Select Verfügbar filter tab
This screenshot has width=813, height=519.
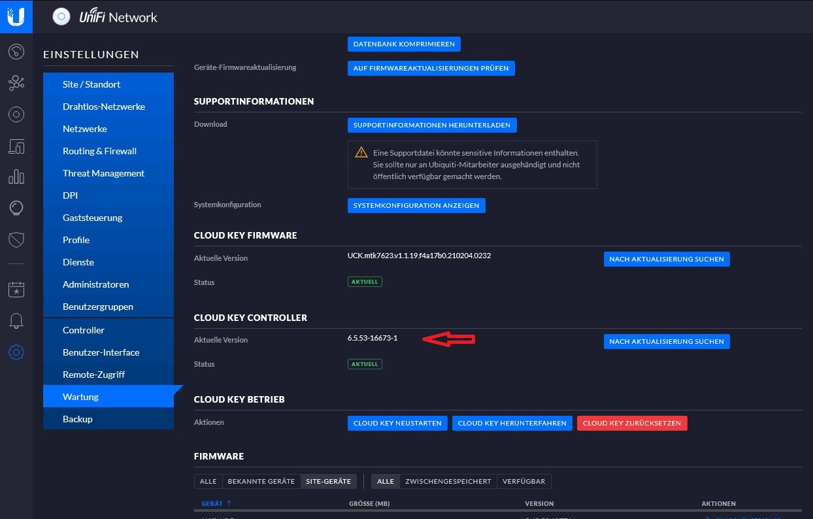[x=523, y=481]
